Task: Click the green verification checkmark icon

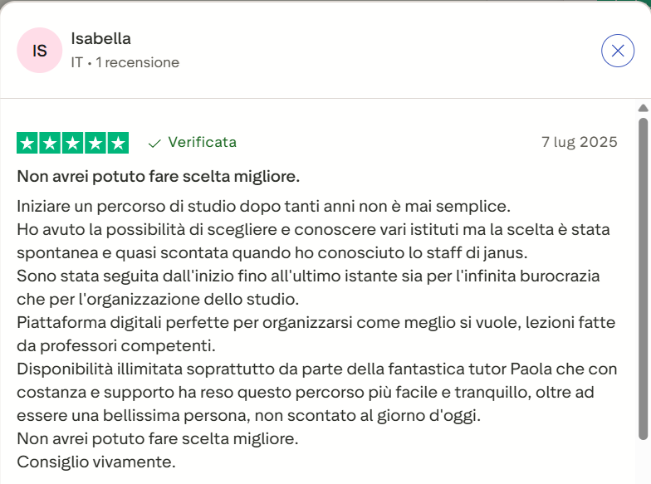Action: point(154,143)
